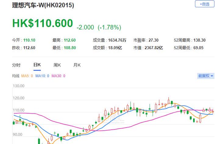The height and width of the screenshot is (144, 223).
Task: Open the 周K weekly chart tab
Action: pos(57,65)
